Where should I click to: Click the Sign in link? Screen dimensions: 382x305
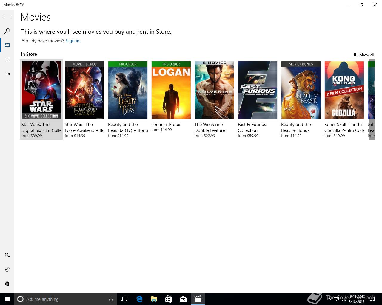point(73,41)
